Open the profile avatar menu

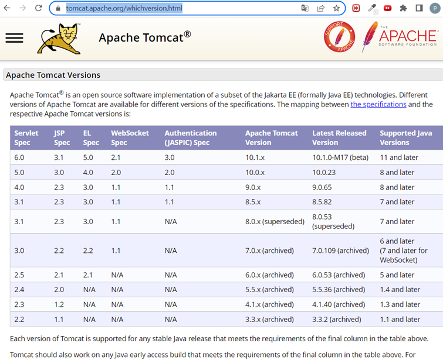[x=435, y=8]
